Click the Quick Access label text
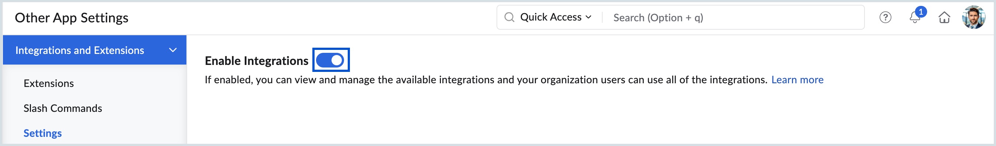Screen dimensions: 996x146 [x=551, y=17]
